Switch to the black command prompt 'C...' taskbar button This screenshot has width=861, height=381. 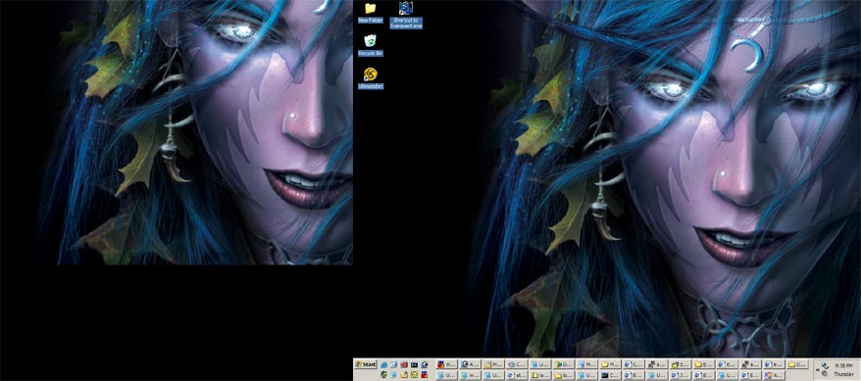(611, 375)
